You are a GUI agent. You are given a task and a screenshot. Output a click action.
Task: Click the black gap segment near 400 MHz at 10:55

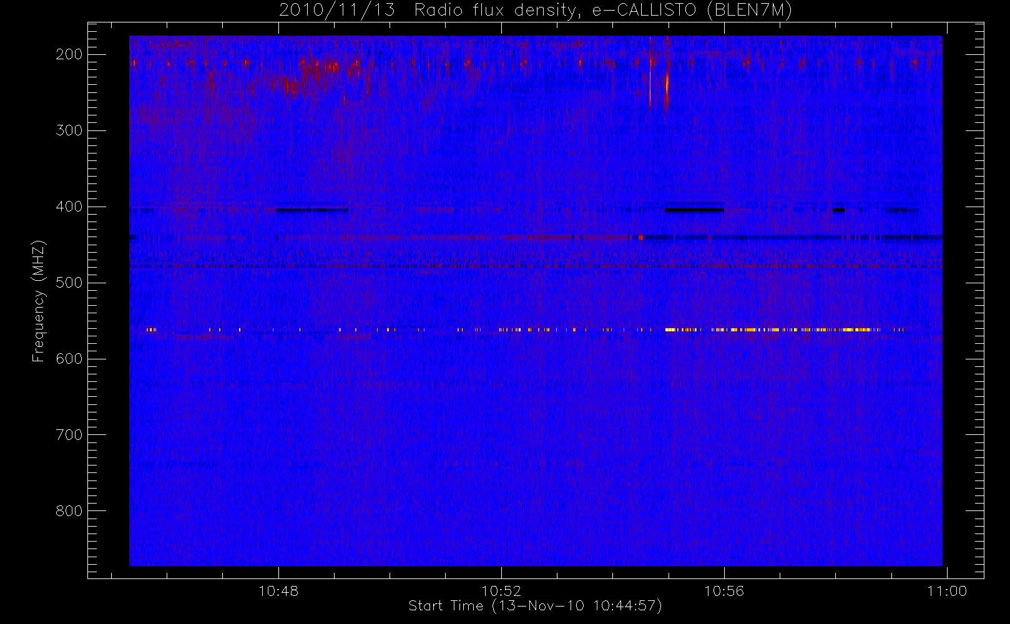point(694,210)
